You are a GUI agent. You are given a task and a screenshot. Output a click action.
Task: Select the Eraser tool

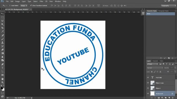point(2,50)
